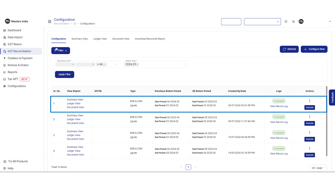The image size is (335, 188).
Task: Switch to Download Reconcile Report tab
Action: point(150,39)
